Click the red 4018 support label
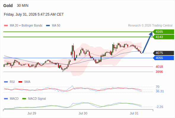 pos(159,67)
